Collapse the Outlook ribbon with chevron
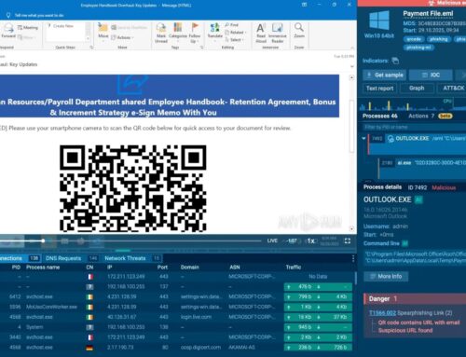The image size is (466, 357). click(x=352, y=48)
